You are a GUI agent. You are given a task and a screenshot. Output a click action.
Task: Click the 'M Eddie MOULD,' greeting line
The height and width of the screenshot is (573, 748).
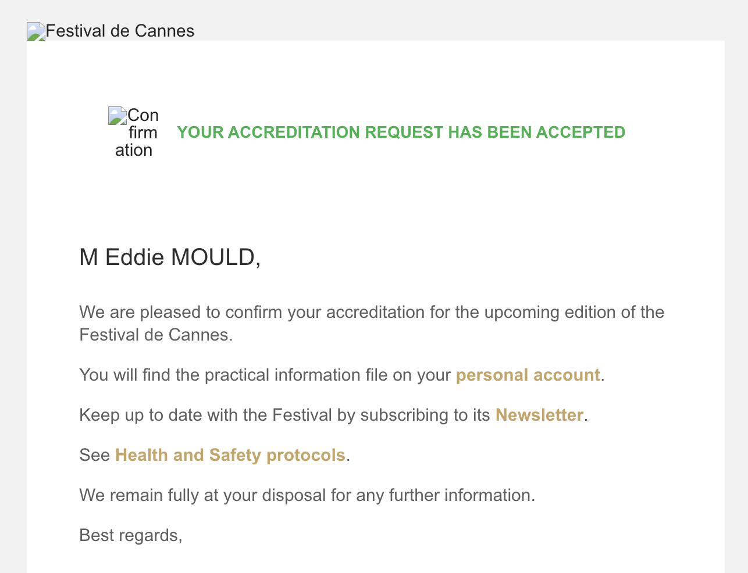[170, 257]
